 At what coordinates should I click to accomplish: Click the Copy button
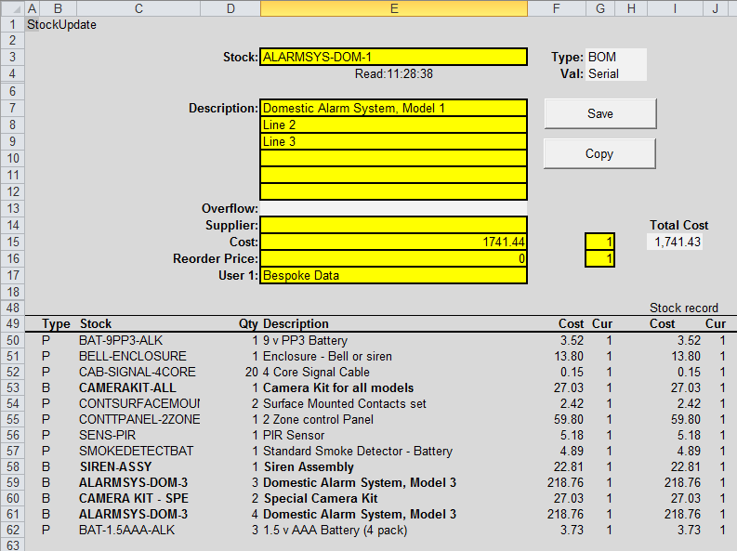599,153
